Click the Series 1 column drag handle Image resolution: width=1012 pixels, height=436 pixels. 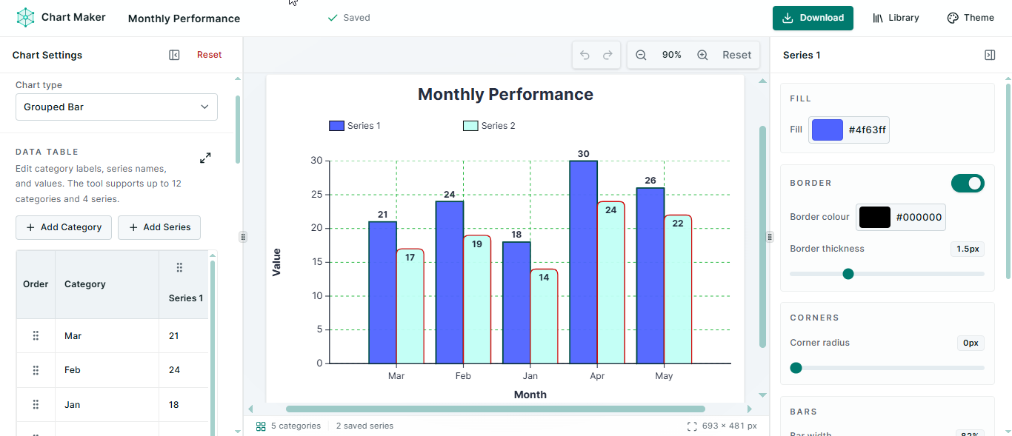point(179,267)
